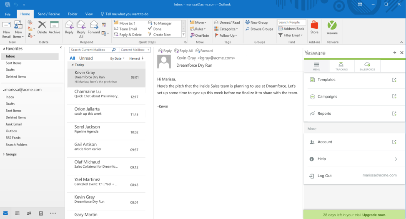Image resolution: width=406 pixels, height=219 pixels.
Task: Select Yesware Menu tab
Action: [316, 66]
